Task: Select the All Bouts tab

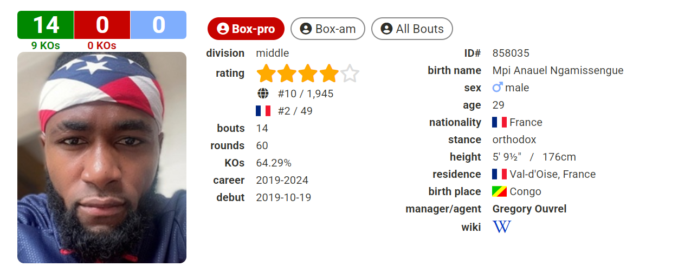Action: point(412,29)
